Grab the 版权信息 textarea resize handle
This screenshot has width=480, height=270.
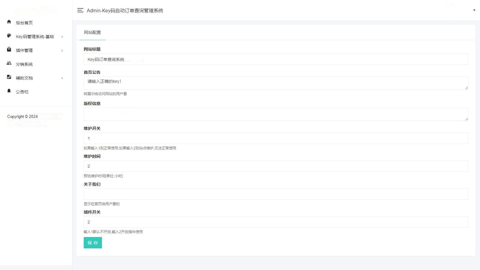[x=466, y=119]
